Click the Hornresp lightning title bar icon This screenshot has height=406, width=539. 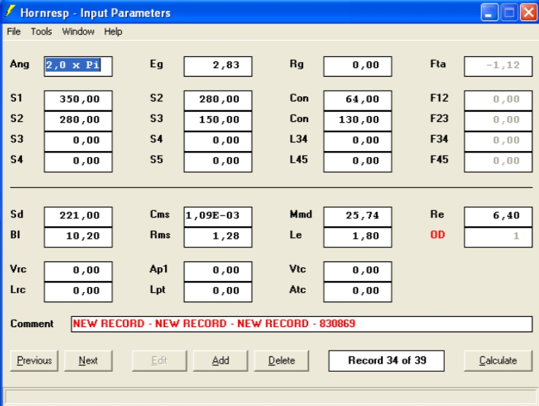point(10,12)
